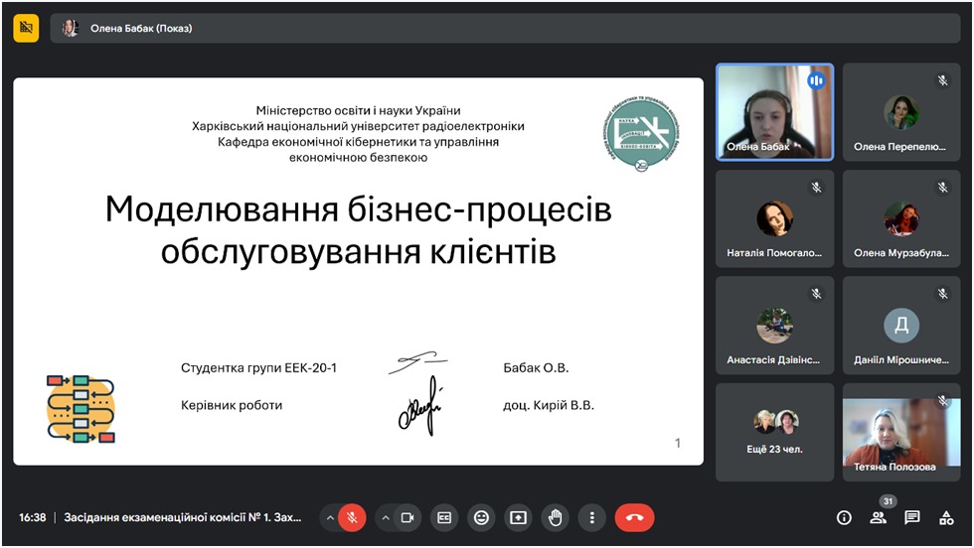Viewport: 974px width, 548px height.
Task: Turn on closed captions
Action: coord(444,517)
